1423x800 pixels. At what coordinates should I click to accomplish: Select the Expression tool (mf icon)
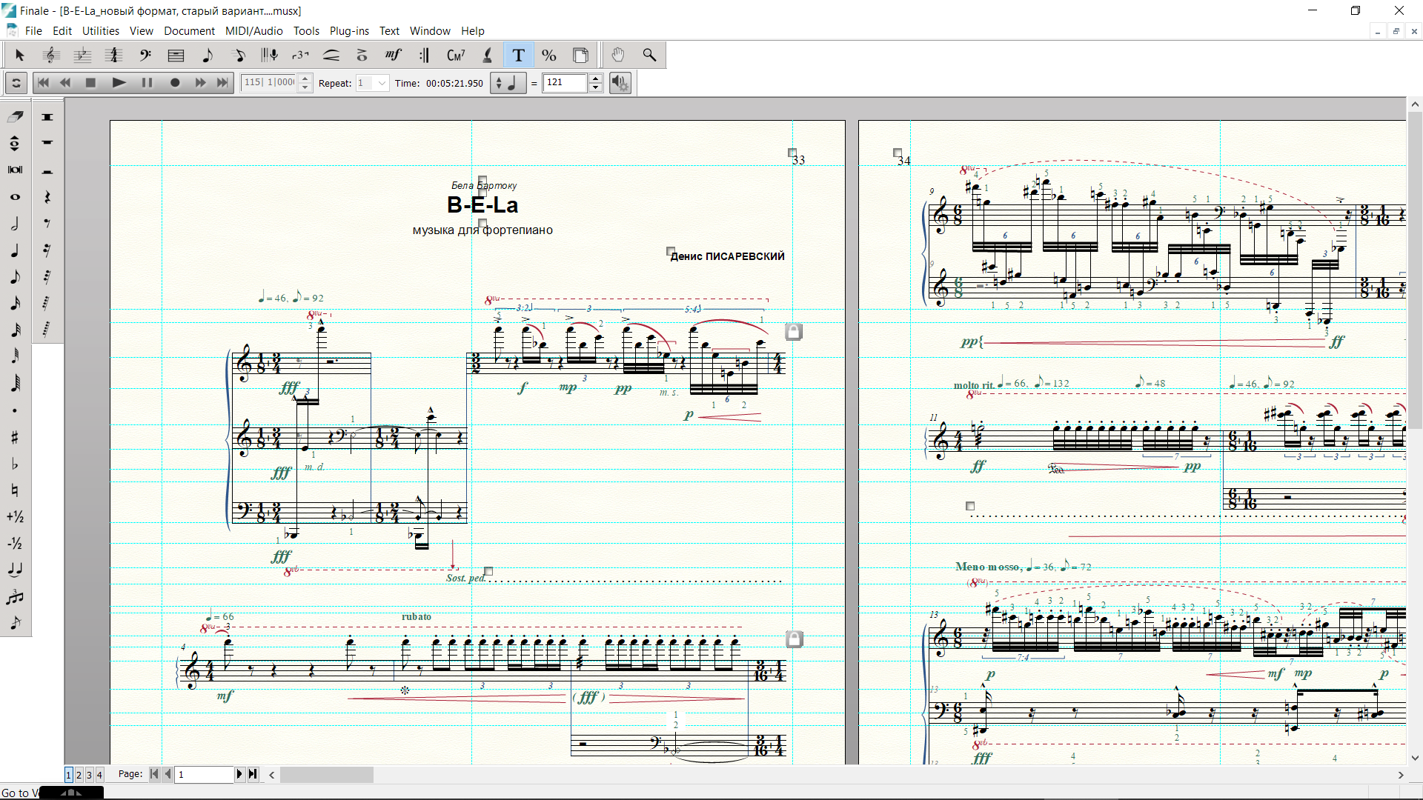(x=393, y=55)
